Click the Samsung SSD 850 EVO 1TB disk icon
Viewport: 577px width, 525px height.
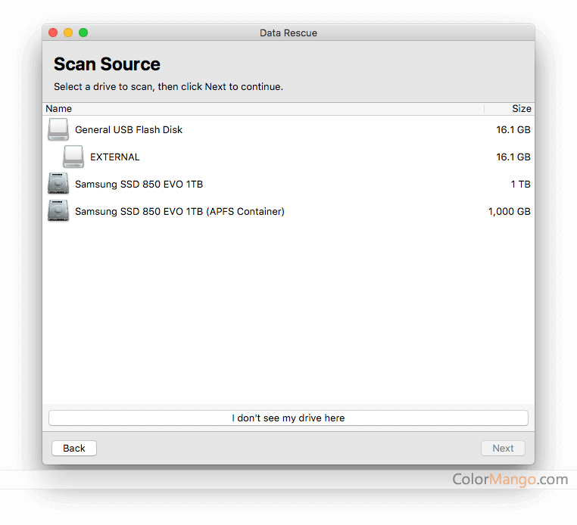pyautogui.click(x=58, y=185)
